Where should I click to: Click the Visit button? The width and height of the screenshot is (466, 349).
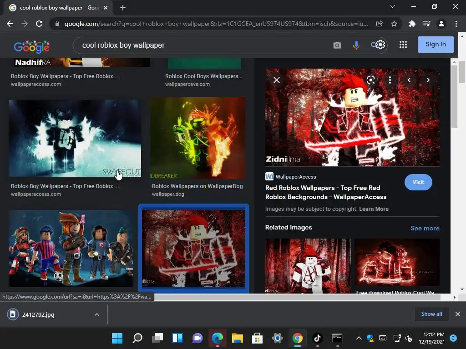418,182
